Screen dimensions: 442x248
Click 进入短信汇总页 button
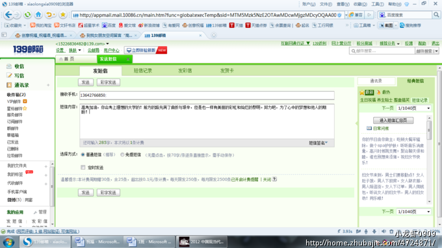click(393, 120)
